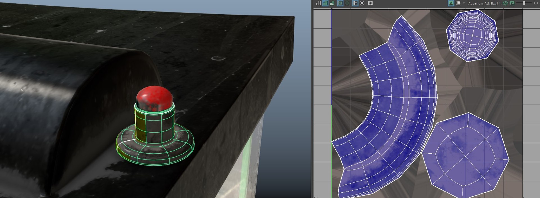Toggle the texture borders display
Screen dimensions: 540x198
click(340, 3)
